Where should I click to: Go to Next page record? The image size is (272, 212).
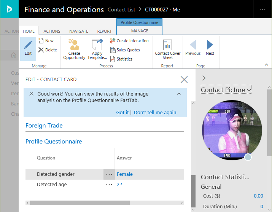click(210, 48)
